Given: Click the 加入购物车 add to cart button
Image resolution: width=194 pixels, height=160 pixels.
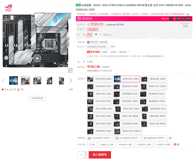Looking at the screenshot, I should 100,155.
